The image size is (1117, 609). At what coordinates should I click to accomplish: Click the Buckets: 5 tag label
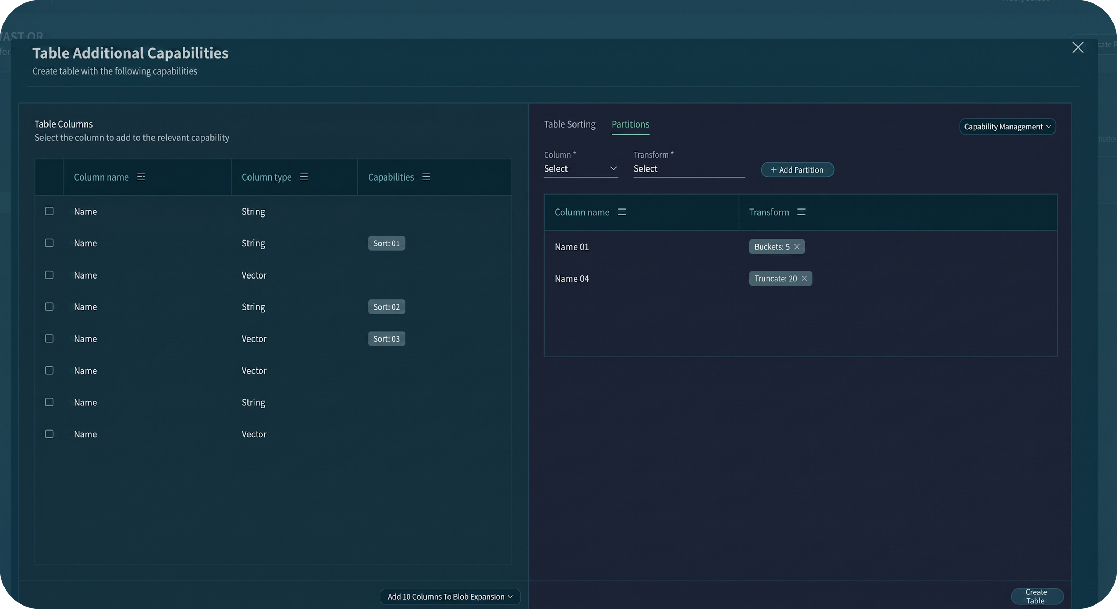pyautogui.click(x=772, y=247)
